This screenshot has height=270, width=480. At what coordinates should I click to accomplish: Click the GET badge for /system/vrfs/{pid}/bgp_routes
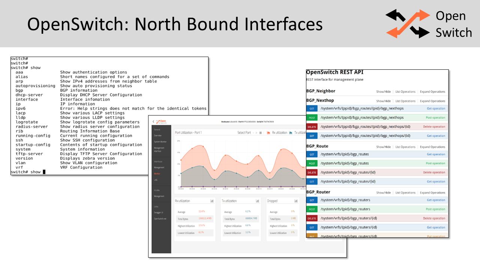312,154
